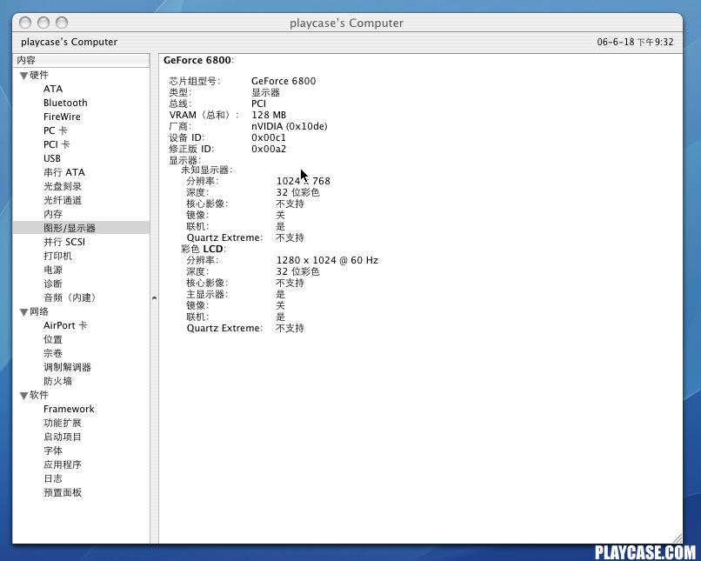Click the 彩色 LCD label
Image resolution: width=701 pixels, height=561 pixels.
[x=202, y=249]
